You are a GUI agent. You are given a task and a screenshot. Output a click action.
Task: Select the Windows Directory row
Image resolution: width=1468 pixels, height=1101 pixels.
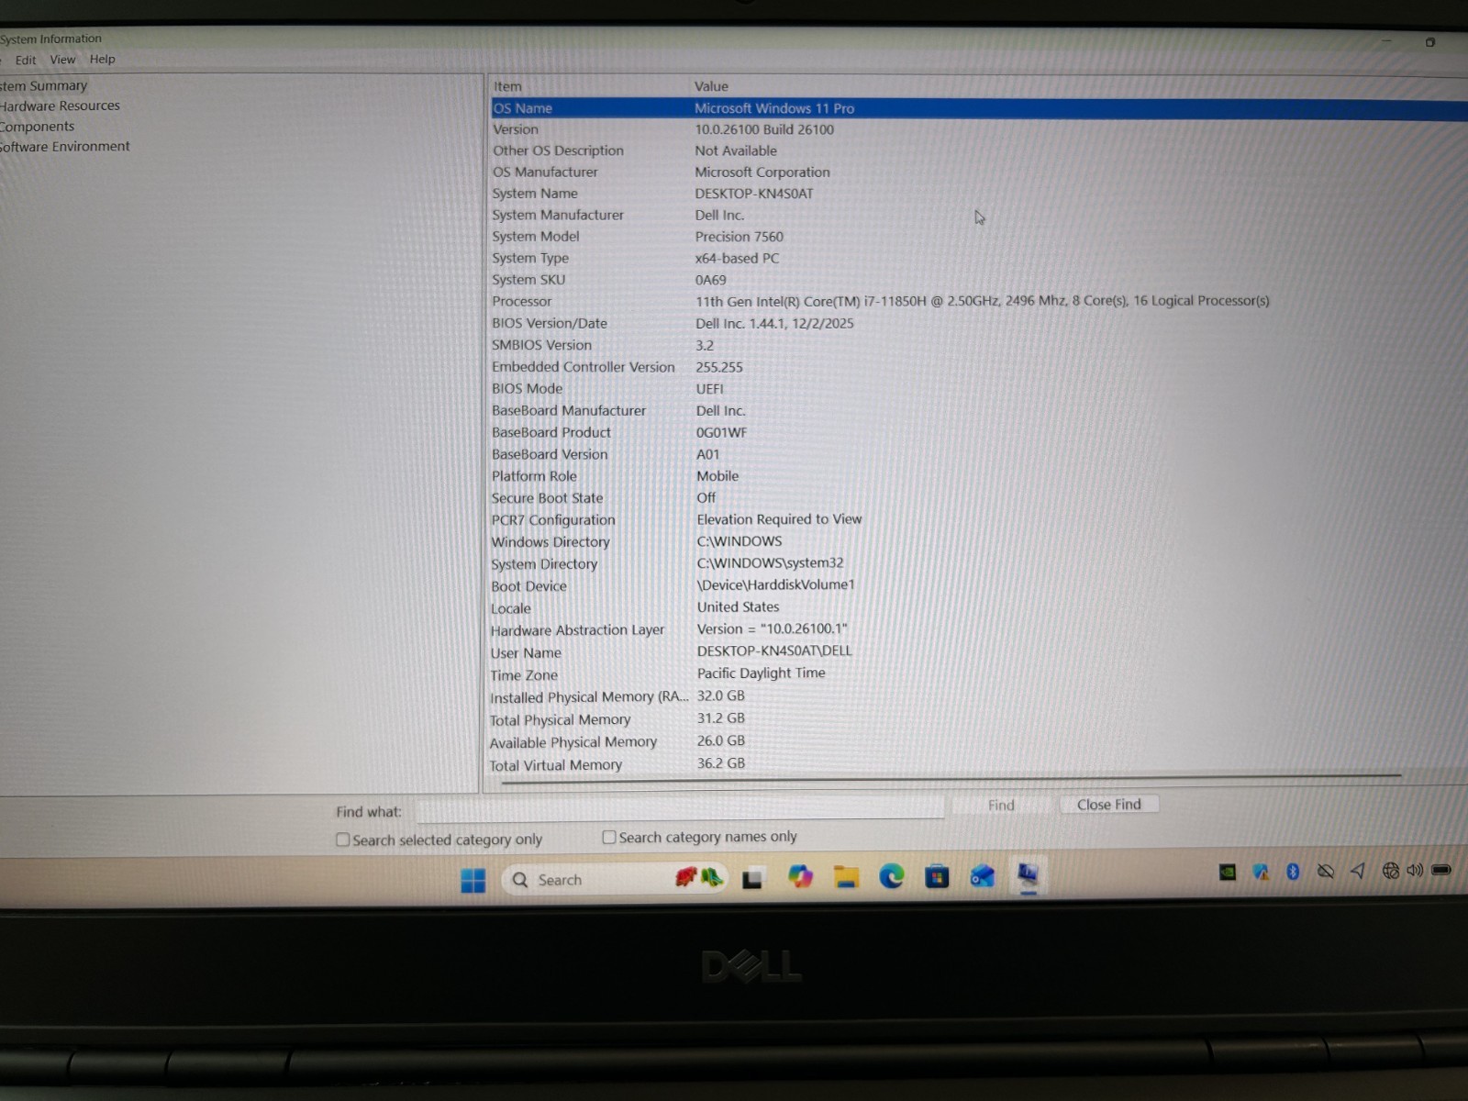pos(978,541)
